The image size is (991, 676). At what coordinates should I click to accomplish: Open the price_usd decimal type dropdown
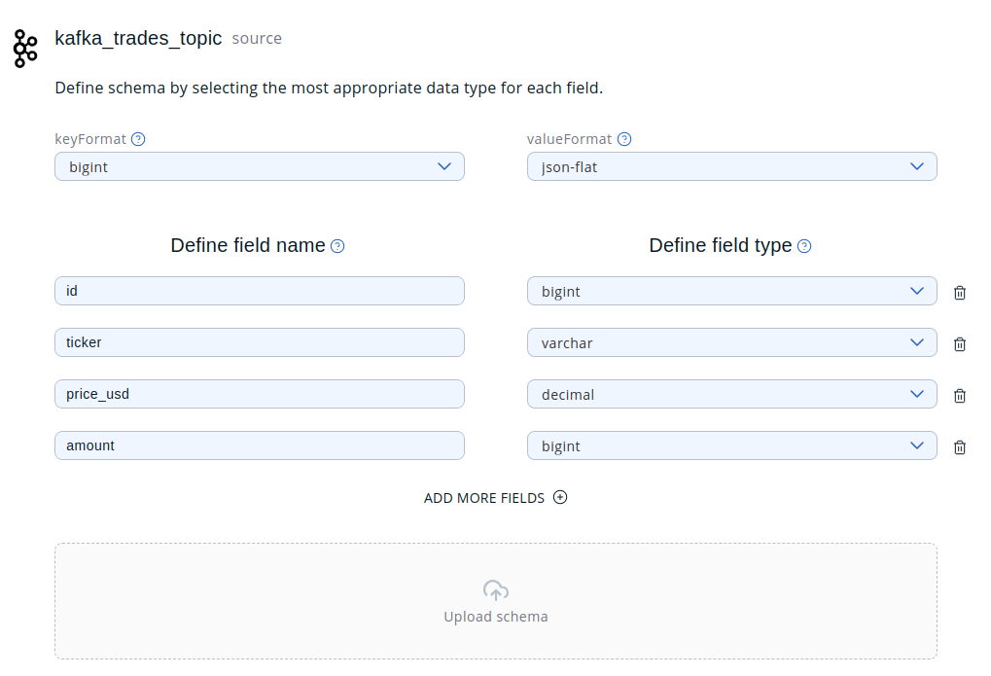coord(731,394)
